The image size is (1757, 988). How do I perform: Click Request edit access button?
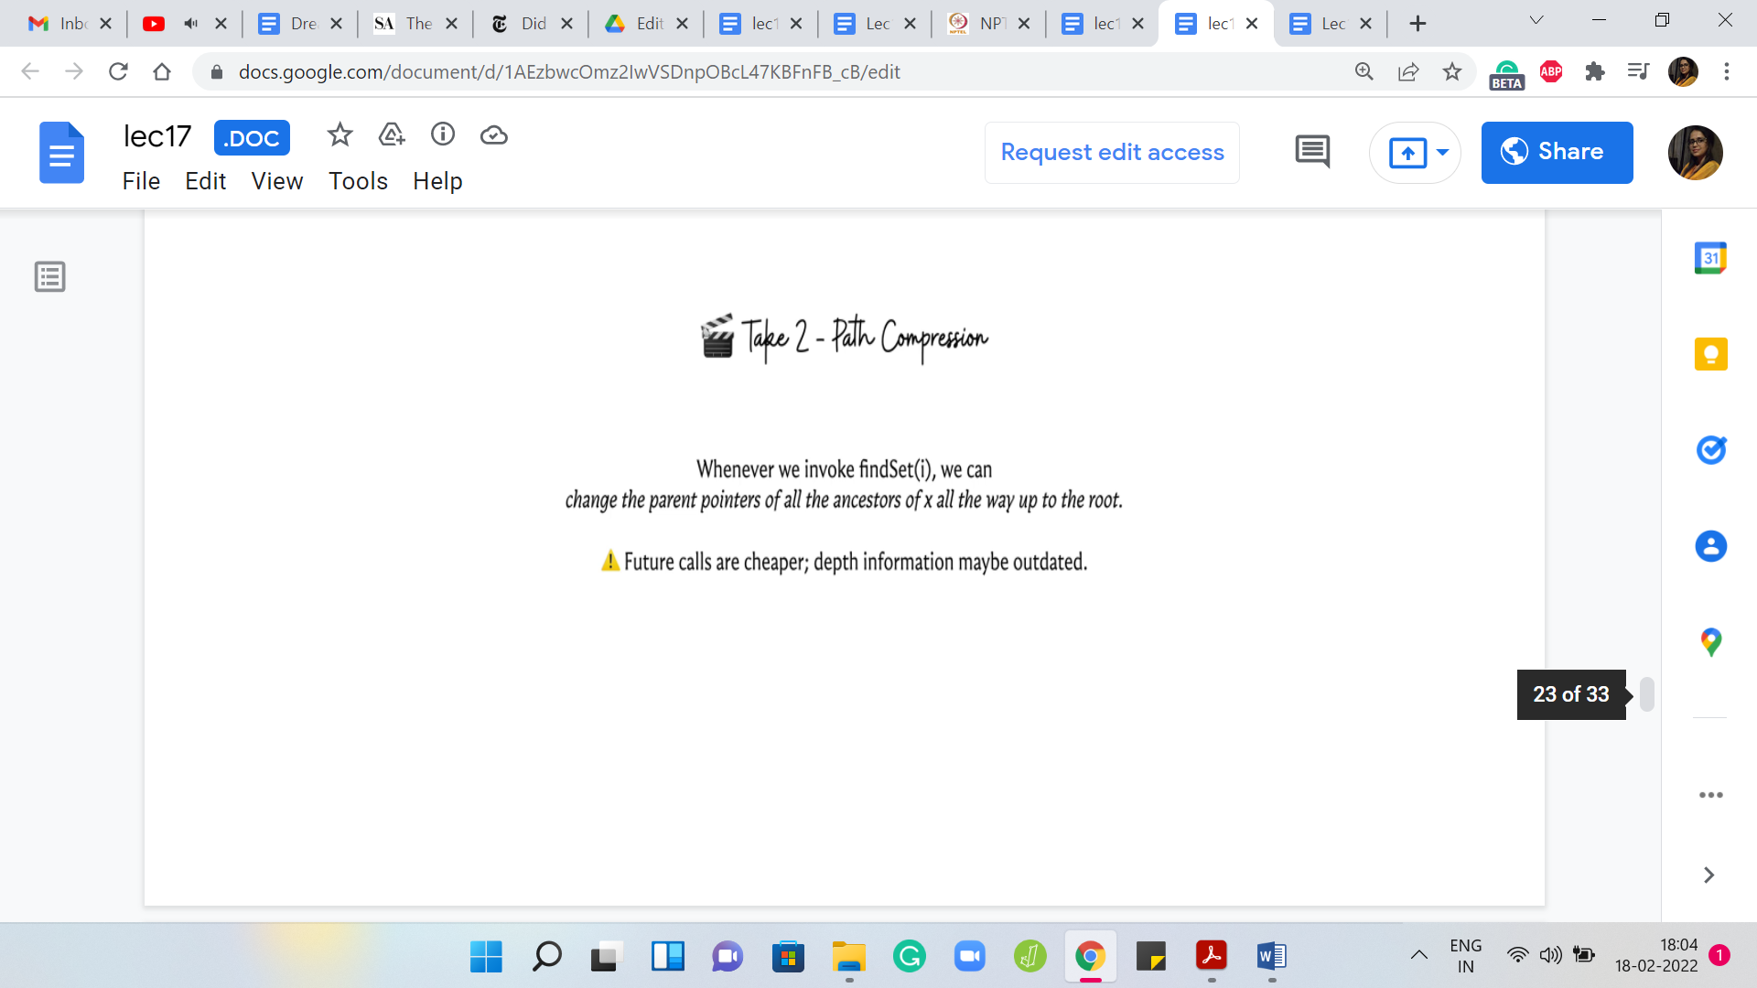(1112, 152)
